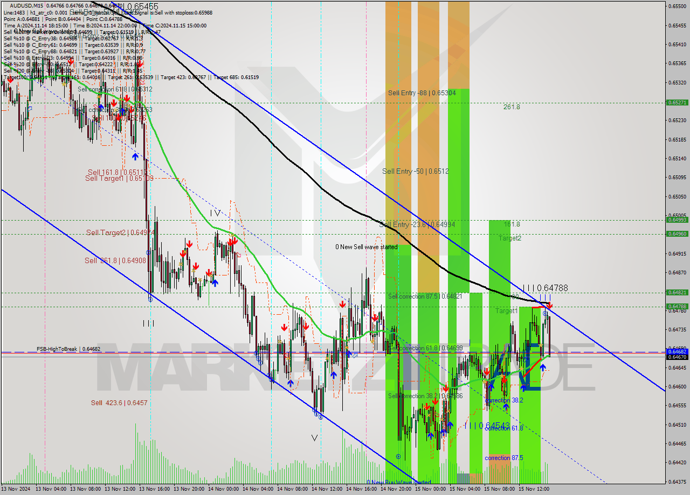Click the '15 Nov 08:00' time axis label

click(x=499, y=489)
